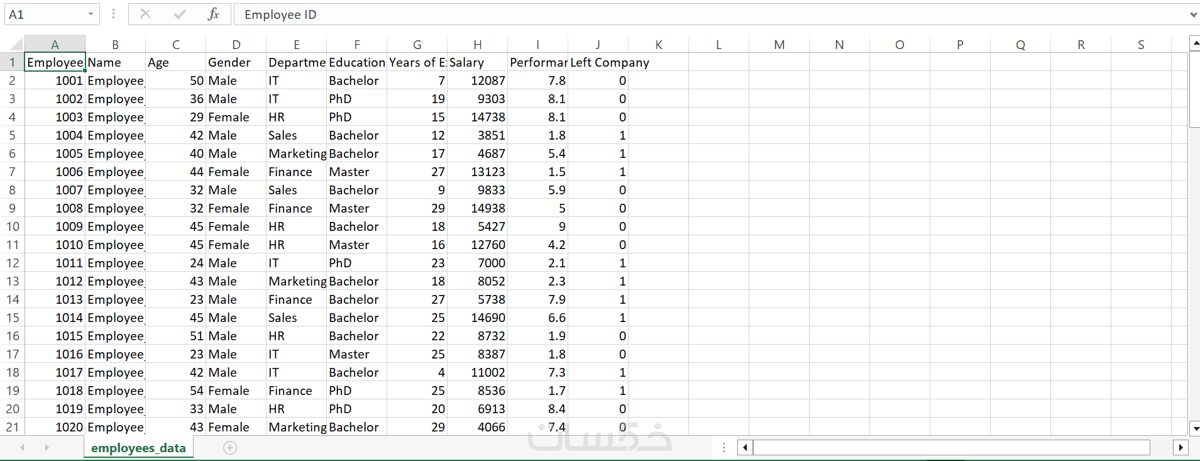The width and height of the screenshot is (1200, 461).
Task: Click the horizontal scrollbar right arrow
Action: tap(1181, 448)
